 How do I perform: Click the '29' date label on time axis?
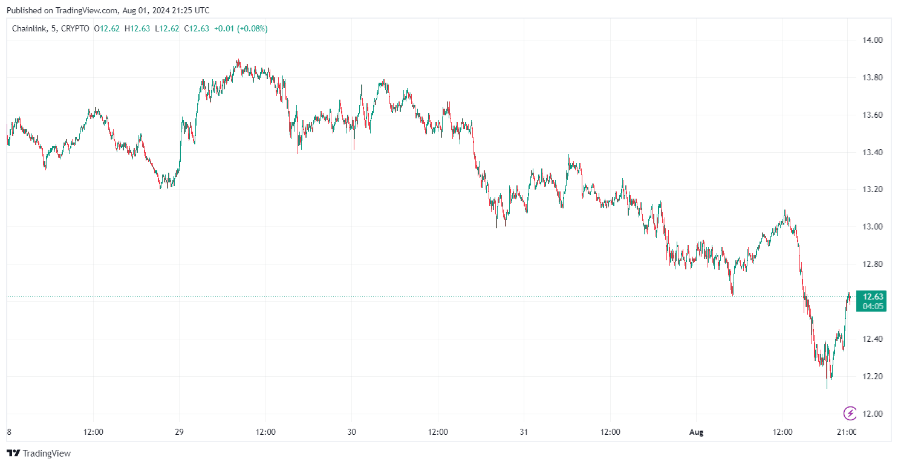point(179,432)
